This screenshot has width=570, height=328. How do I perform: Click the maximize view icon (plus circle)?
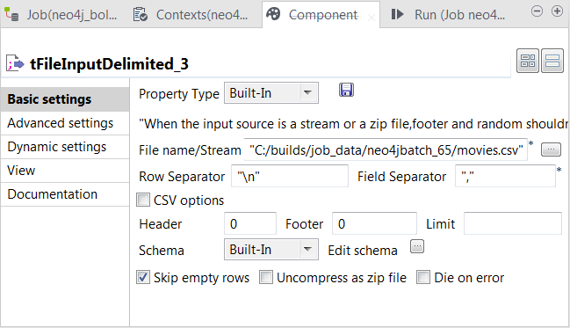pyautogui.click(x=557, y=11)
